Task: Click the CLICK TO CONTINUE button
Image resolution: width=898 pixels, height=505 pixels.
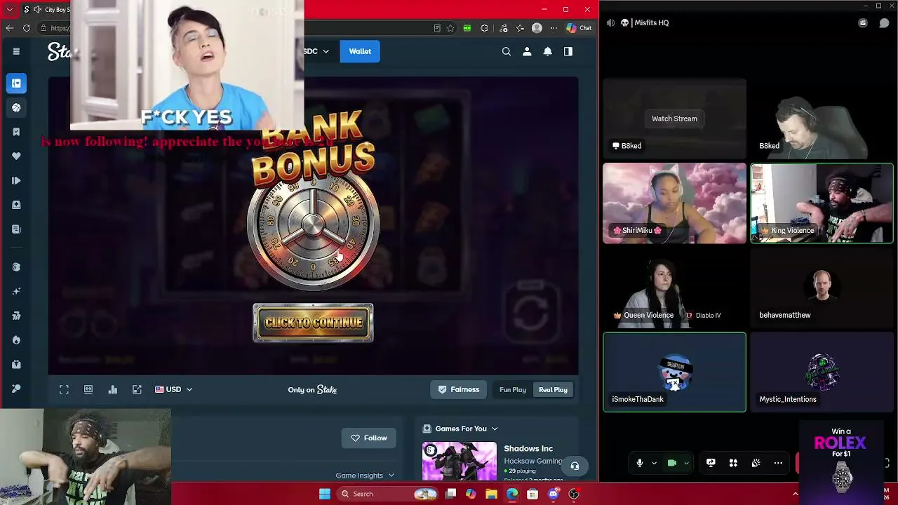Action: click(x=313, y=323)
